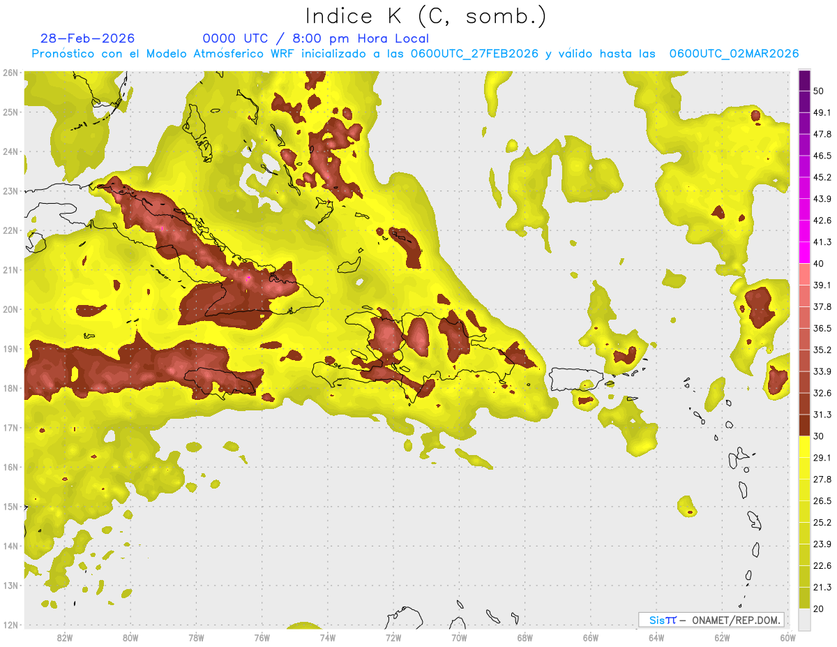This screenshot has width=837, height=647.
Task: Click the colorbar label "46.5"
Action: coord(822,156)
